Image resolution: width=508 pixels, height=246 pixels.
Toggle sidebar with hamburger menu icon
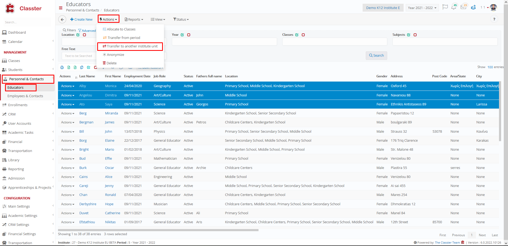coord(61,8)
